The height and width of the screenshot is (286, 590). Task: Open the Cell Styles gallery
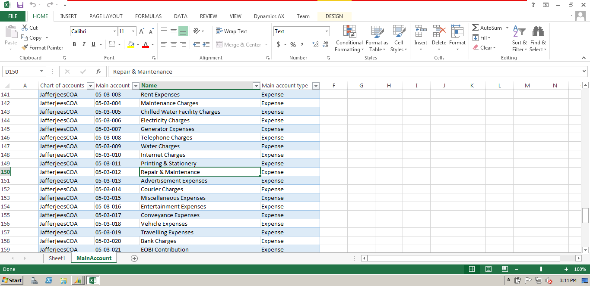point(398,39)
